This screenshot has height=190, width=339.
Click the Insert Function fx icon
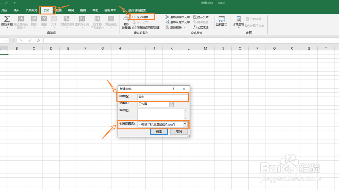click(38, 40)
